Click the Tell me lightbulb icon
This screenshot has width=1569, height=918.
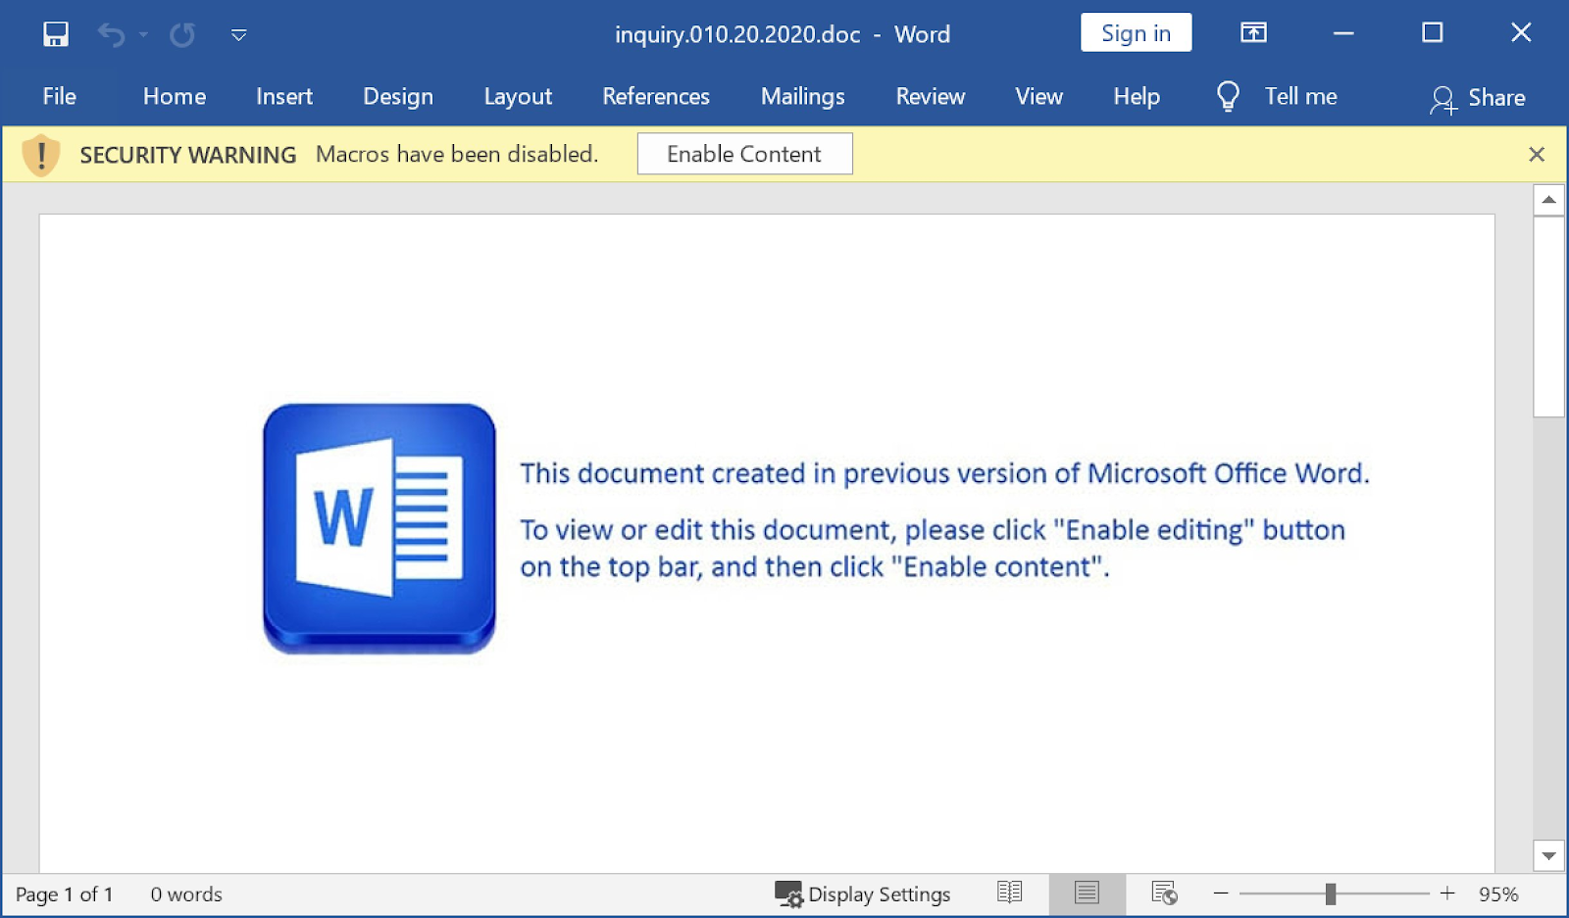(1228, 96)
